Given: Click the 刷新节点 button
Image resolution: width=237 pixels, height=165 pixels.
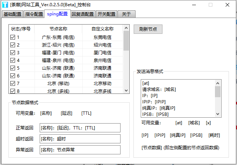Looking at the screenshot, I should click(148, 29).
